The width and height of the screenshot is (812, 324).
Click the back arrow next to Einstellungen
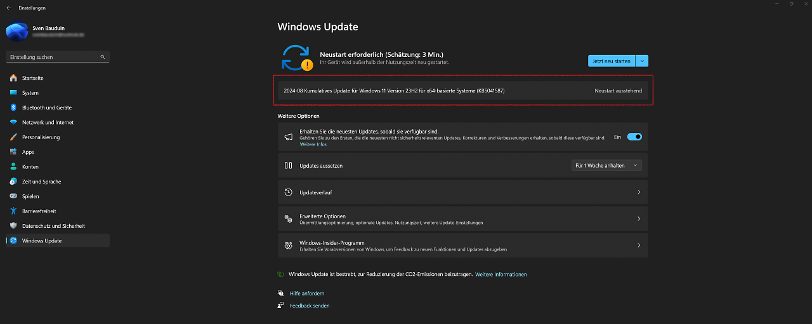[8, 8]
